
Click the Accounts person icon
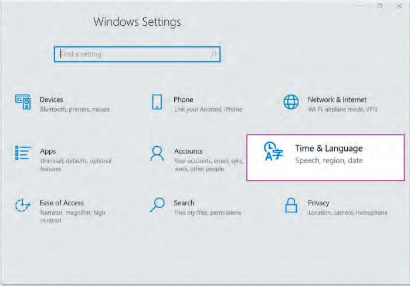157,154
